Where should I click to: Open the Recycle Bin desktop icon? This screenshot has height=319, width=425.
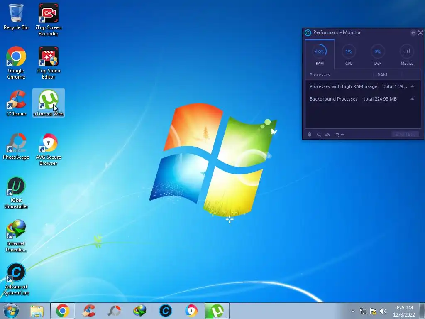point(16,17)
